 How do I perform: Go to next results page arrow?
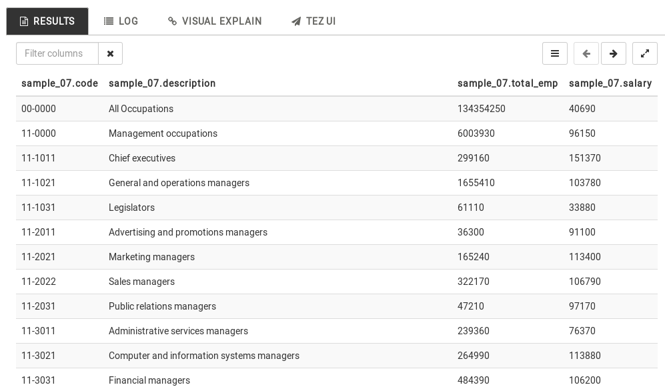pos(614,53)
